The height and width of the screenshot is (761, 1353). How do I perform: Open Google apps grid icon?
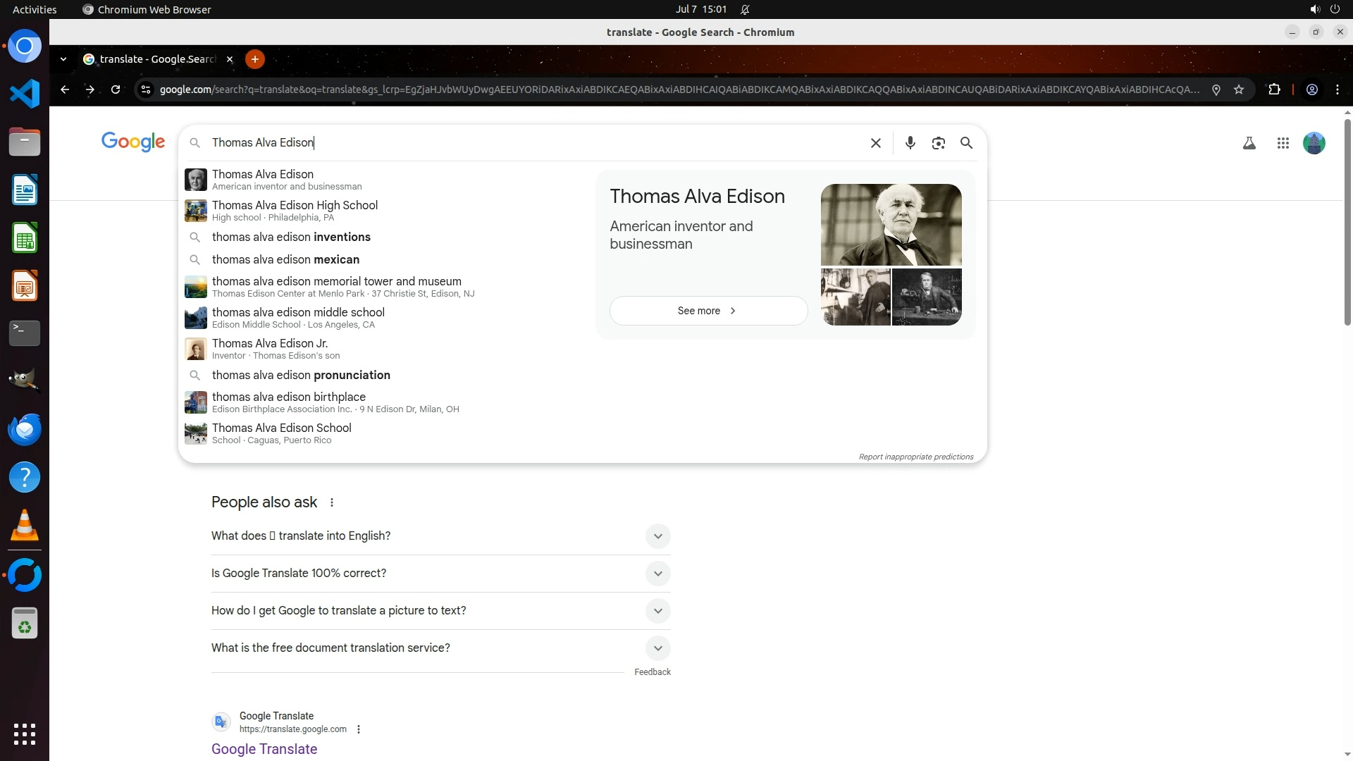pos(1283,143)
